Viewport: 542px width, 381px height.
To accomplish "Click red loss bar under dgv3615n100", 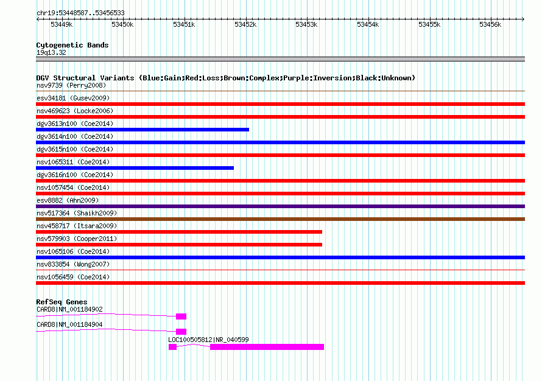I will (x=280, y=155).
